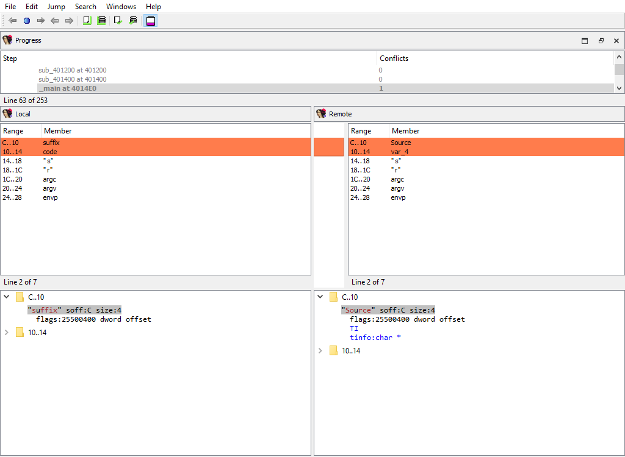The width and height of the screenshot is (625, 457).
Task: Sort the Progress list by Conflicts column header
Action: [x=394, y=58]
